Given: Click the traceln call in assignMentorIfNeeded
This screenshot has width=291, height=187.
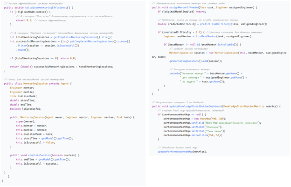Looking at the screenshot, I should [174, 73].
